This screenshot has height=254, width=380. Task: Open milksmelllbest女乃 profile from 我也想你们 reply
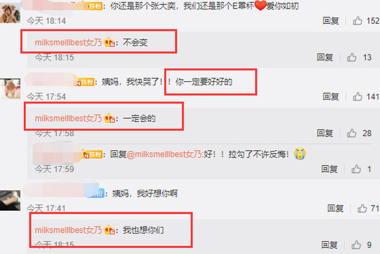[x=68, y=230]
